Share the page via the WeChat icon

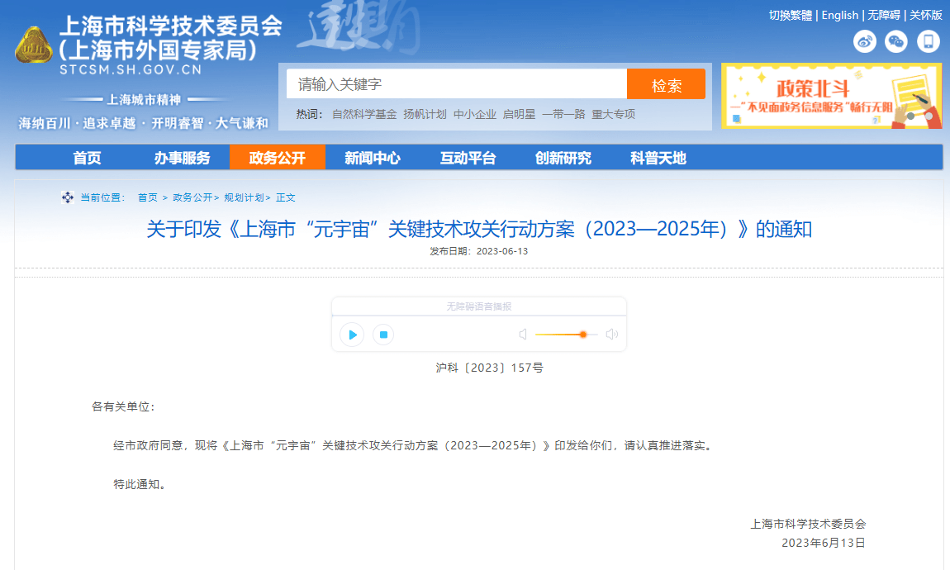pos(895,41)
